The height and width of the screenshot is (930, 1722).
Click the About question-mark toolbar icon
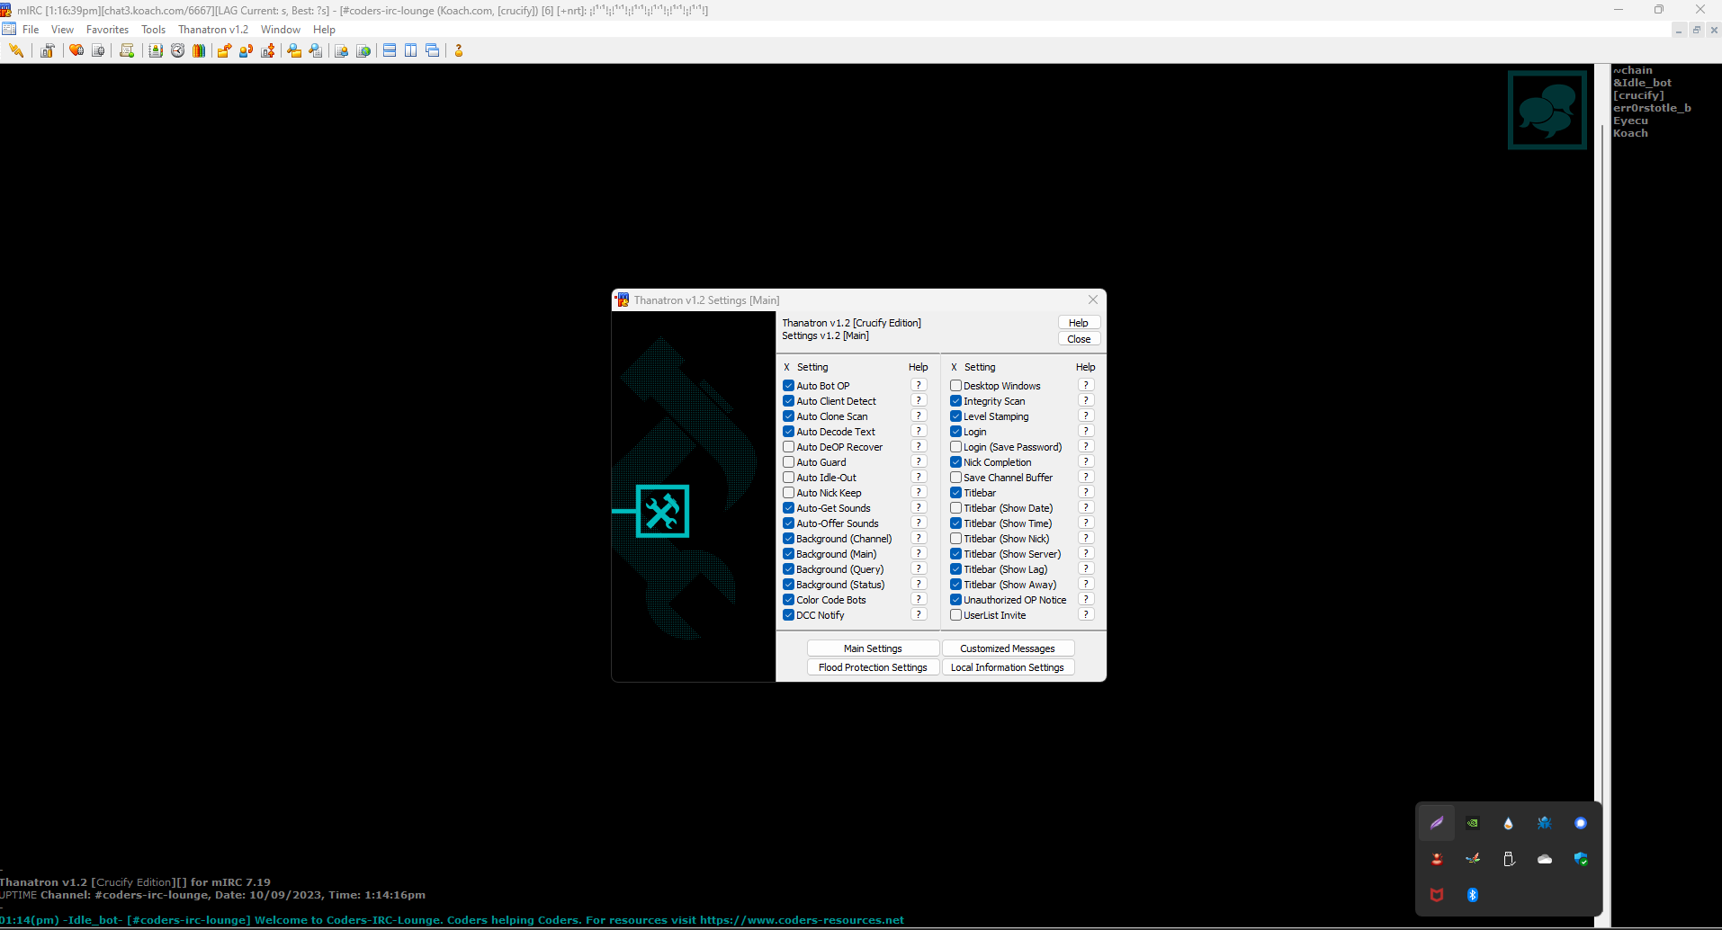pos(459,50)
